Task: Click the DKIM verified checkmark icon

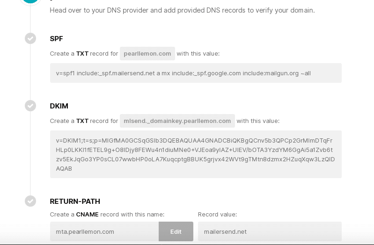Action: click(30, 106)
